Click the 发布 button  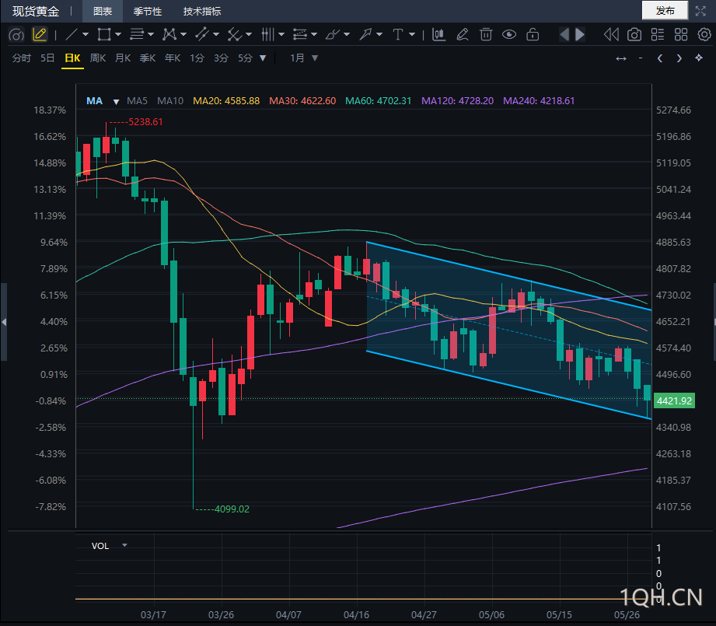point(665,11)
